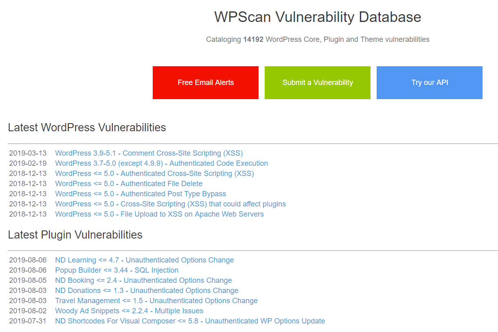The width and height of the screenshot is (498, 332).
Task: Open Woody Ad Snippets Multiple Issues link
Action: coord(129,311)
